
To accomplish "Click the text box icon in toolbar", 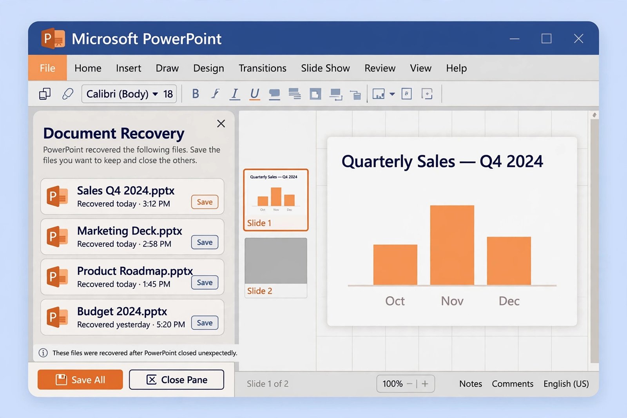I will (x=407, y=94).
